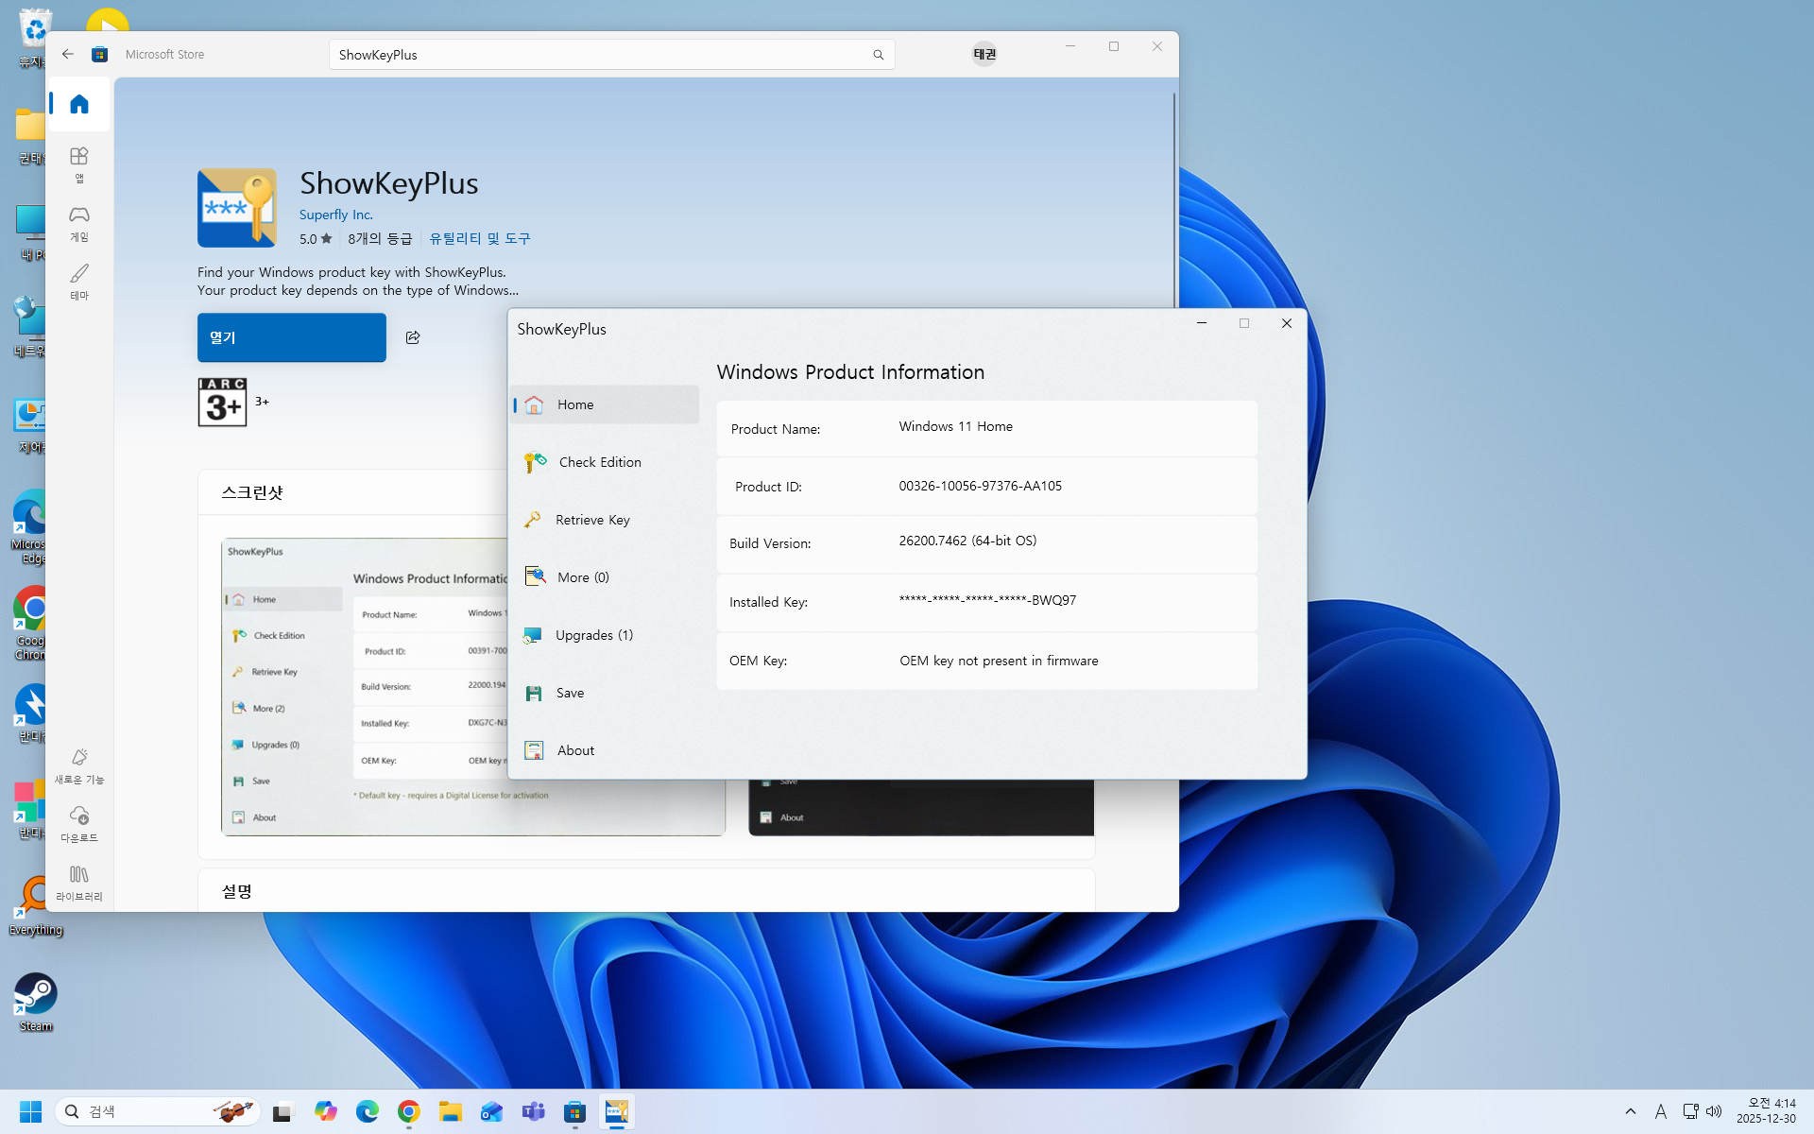Click the taskbar search box
The height and width of the screenshot is (1134, 1814).
pyautogui.click(x=158, y=1111)
